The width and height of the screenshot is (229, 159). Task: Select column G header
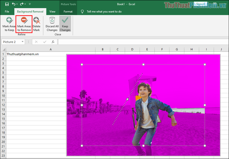tap(177, 49)
